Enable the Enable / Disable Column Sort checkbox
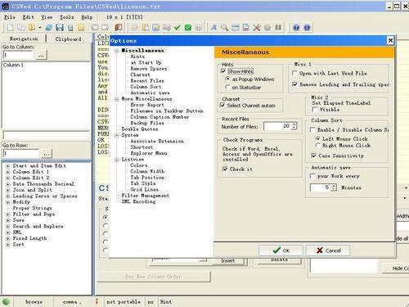409x307 pixels. pos(312,130)
